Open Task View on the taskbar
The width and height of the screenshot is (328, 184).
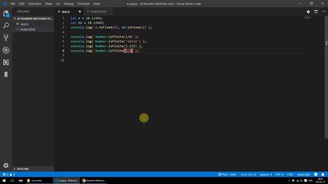[12, 180]
